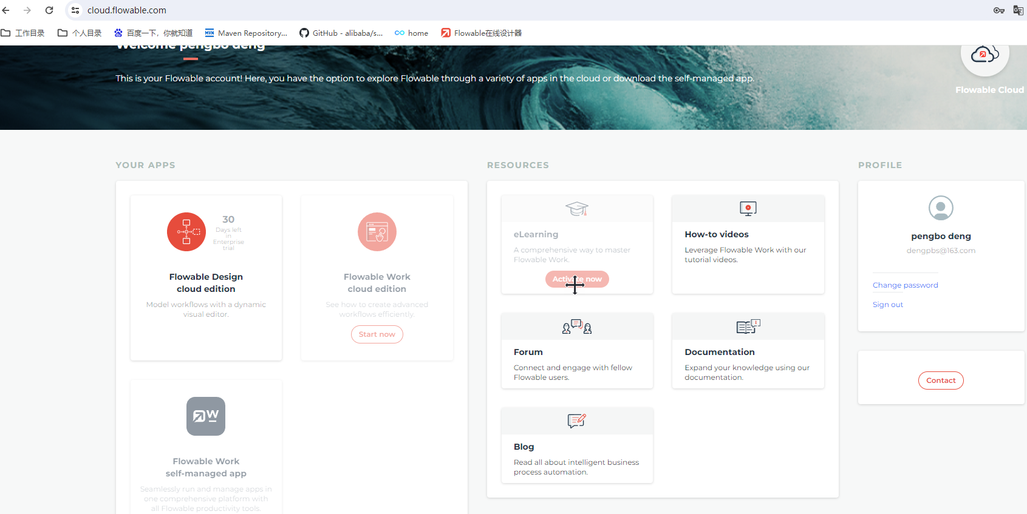Click the 30 days left trial counter
The height and width of the screenshot is (514, 1027).
(228, 232)
